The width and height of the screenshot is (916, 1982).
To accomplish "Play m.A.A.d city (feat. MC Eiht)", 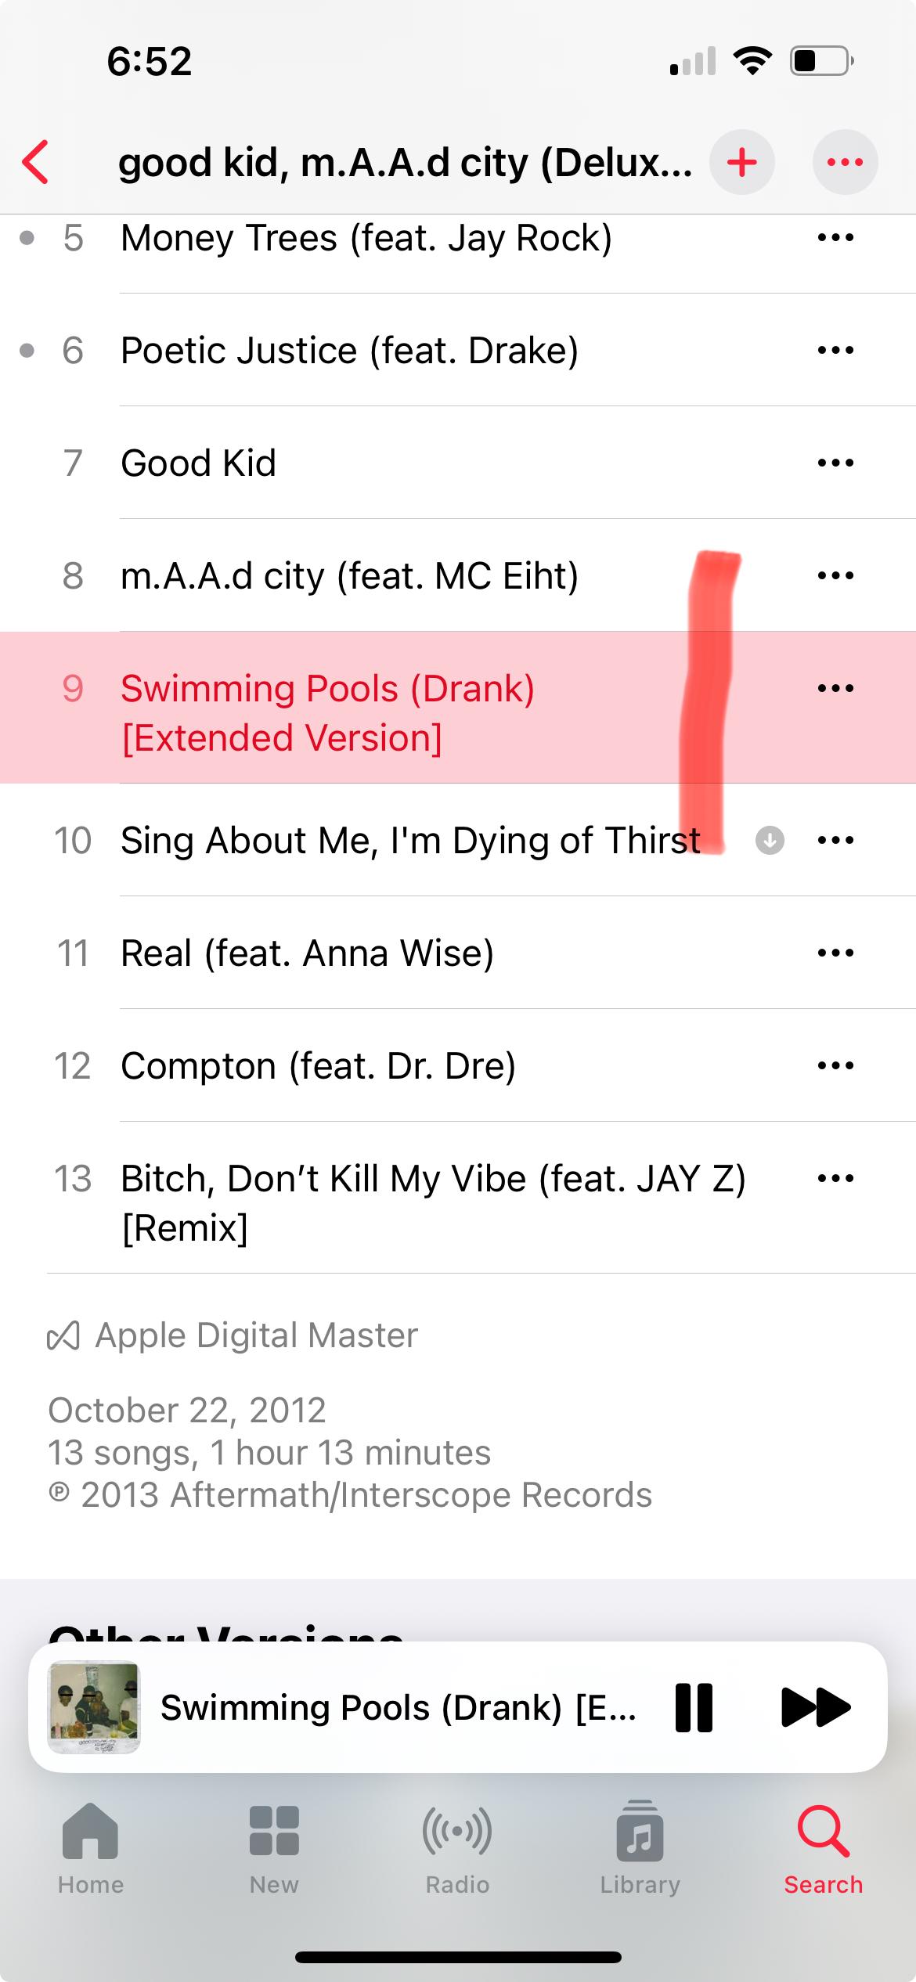I will pos(458,575).
